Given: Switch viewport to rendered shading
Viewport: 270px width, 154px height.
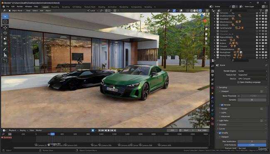Looking at the screenshot, I should click(201, 11).
